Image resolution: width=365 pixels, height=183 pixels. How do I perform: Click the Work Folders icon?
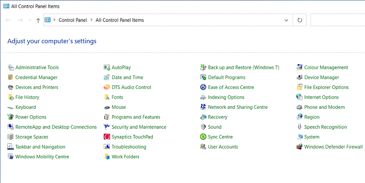coord(107,157)
